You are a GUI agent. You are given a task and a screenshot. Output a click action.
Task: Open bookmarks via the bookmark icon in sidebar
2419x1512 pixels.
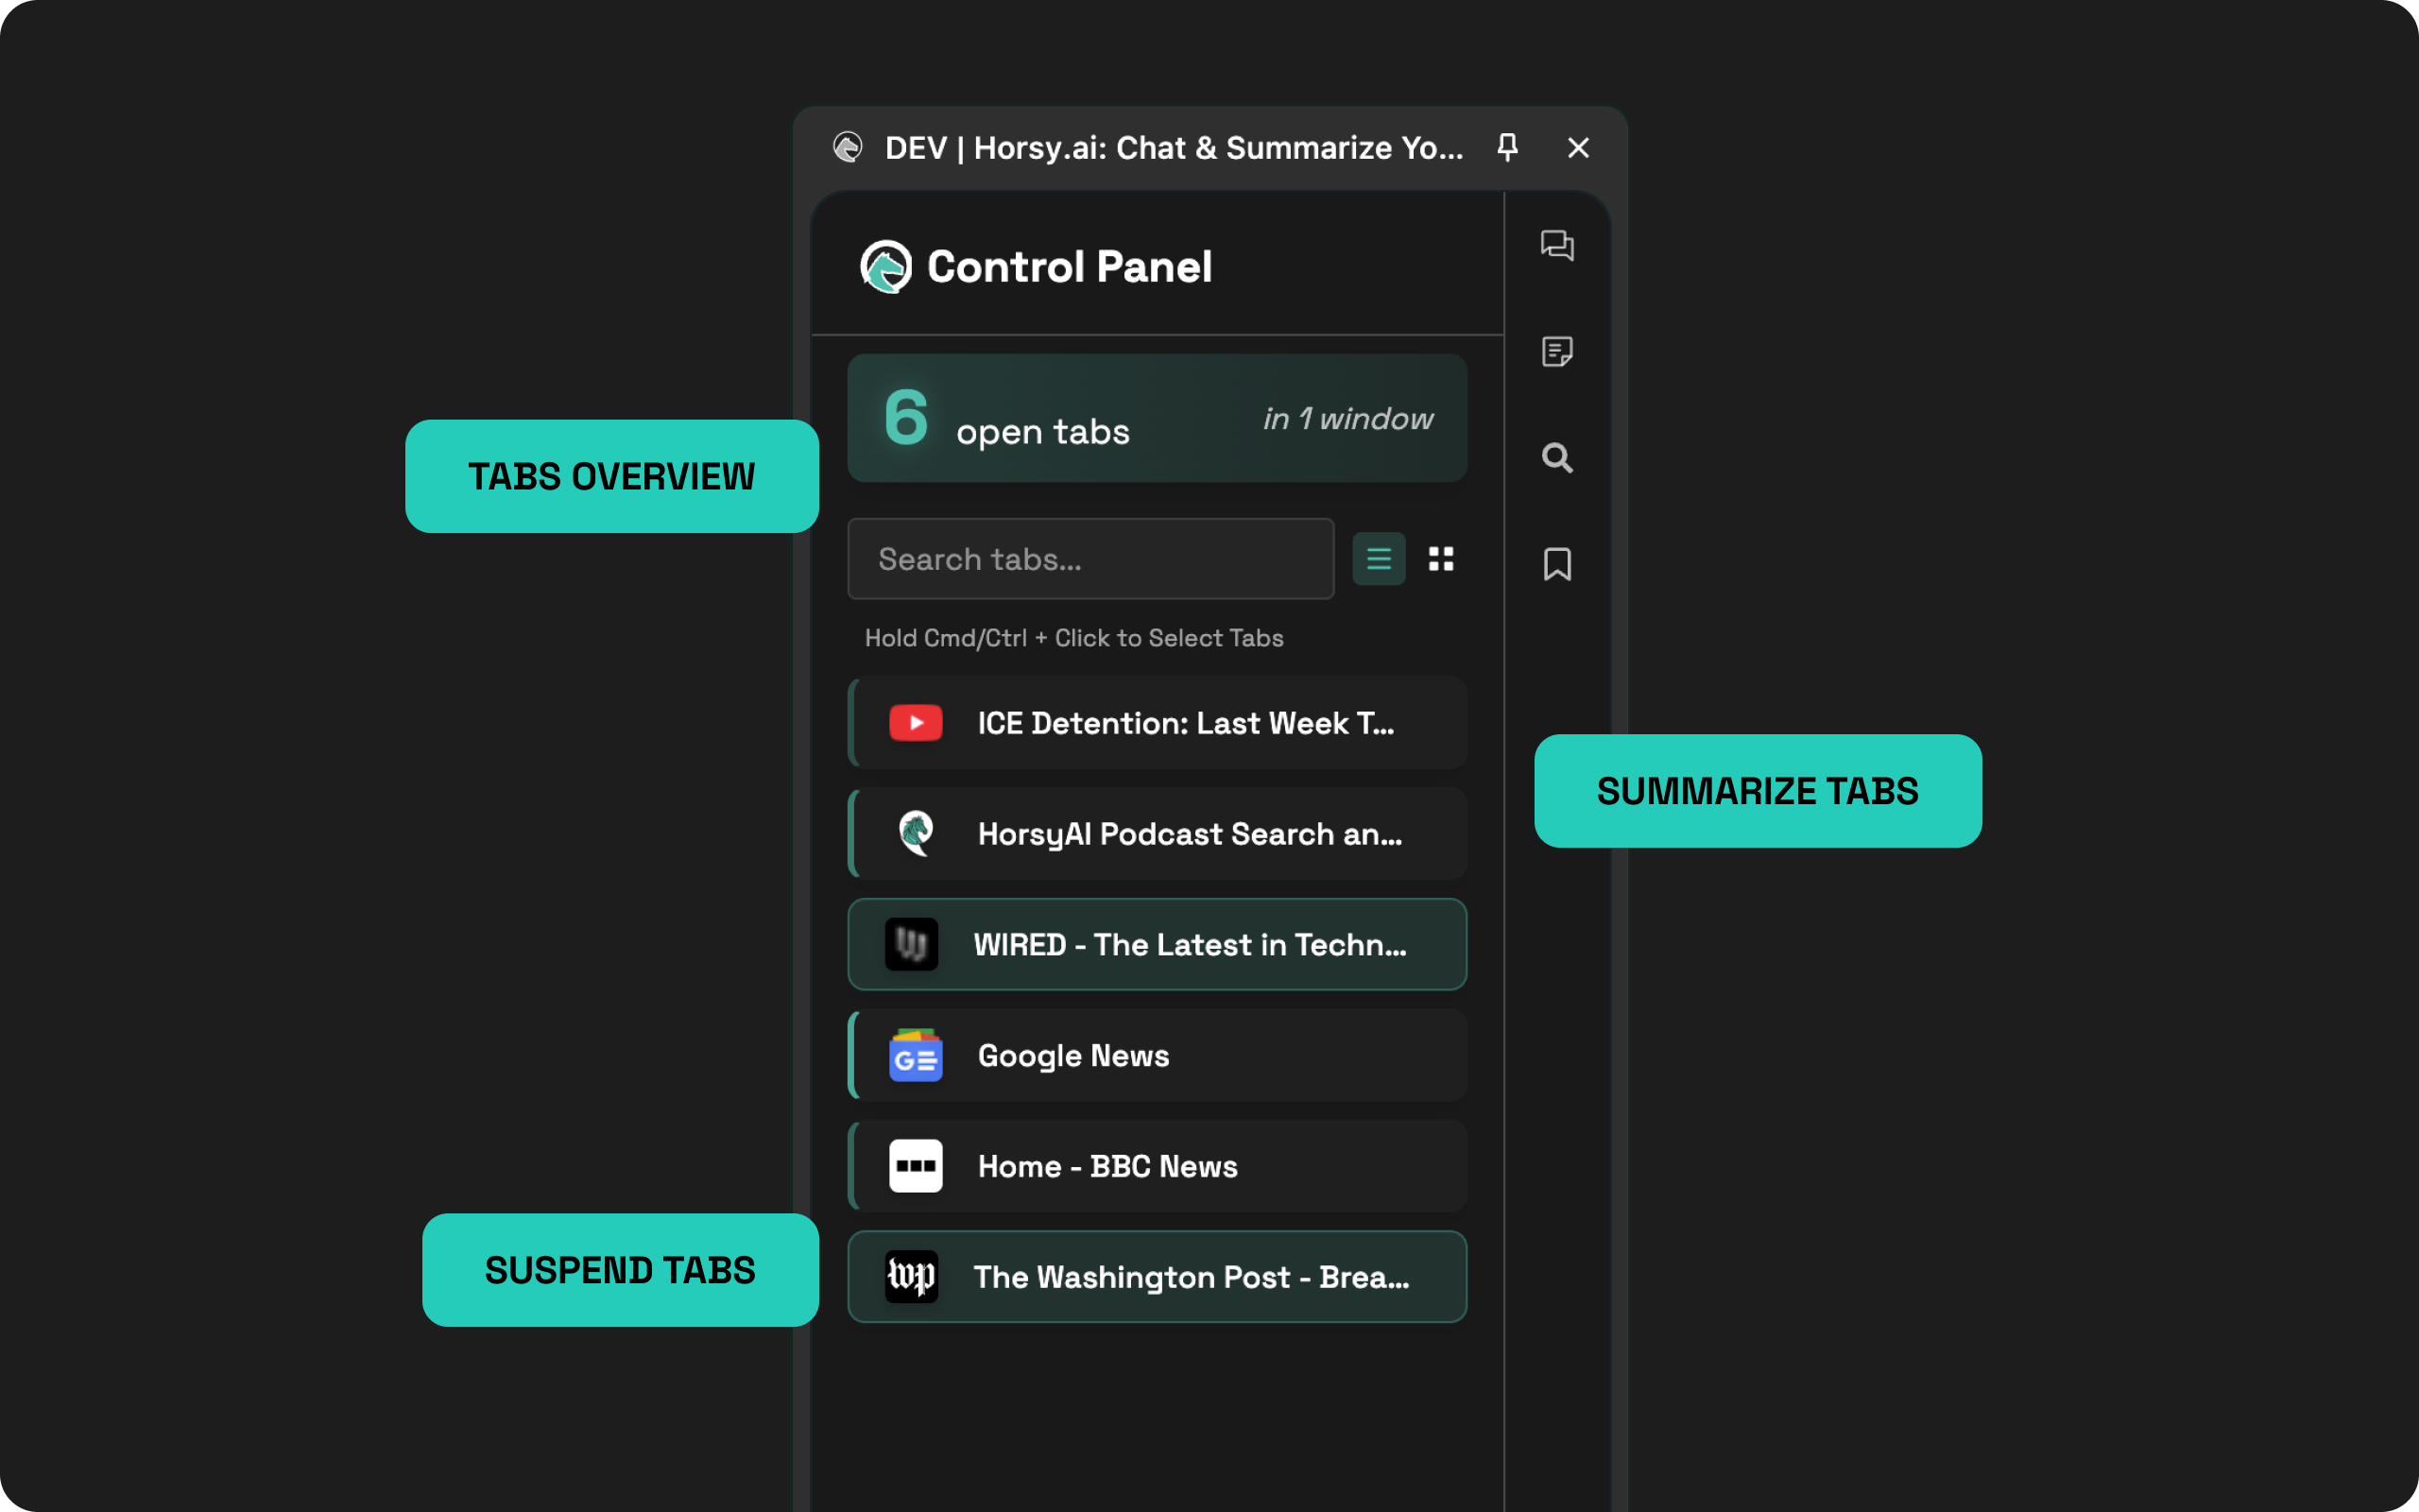pos(1557,565)
